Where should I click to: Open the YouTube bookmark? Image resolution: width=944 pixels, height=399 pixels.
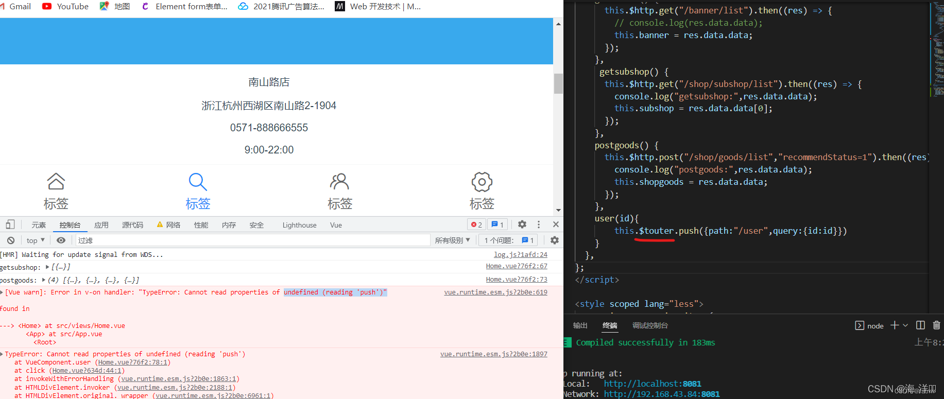click(x=65, y=6)
